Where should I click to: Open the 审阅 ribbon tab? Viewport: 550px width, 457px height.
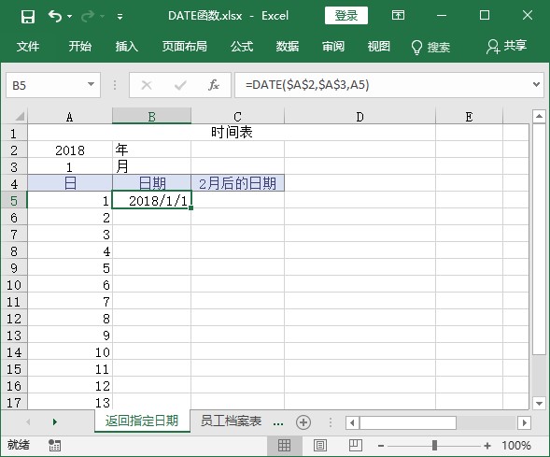(333, 47)
